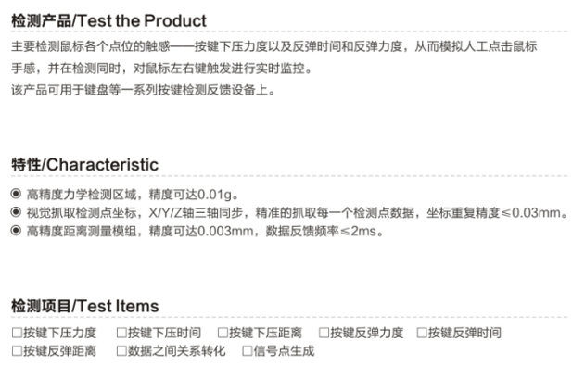The image size is (585, 379).
Task: Select the 高精度距离测量模组 bullet
Action: pos(16,231)
